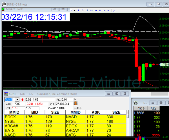Click the Lv1 bid field 1.76
Viewport: 169px width, 140px height.
[x=18, y=108]
